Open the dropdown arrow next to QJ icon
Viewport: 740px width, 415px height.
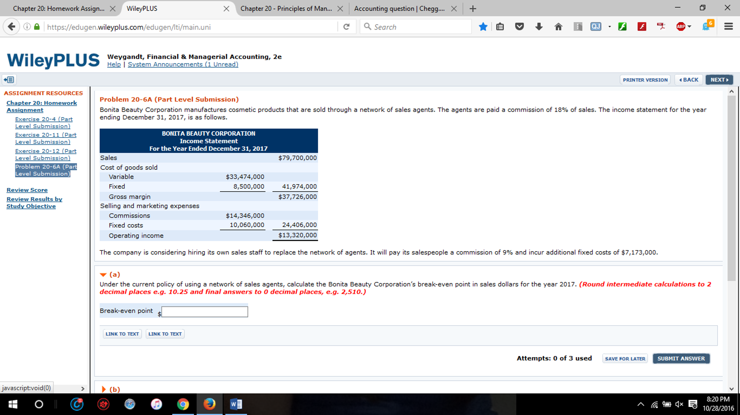(609, 27)
